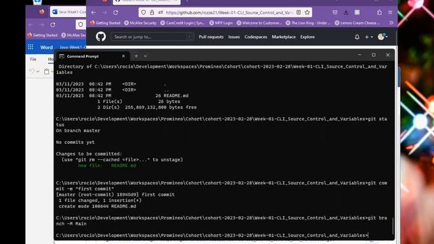
Task: Click README.md in the directory listing
Action: (176, 96)
